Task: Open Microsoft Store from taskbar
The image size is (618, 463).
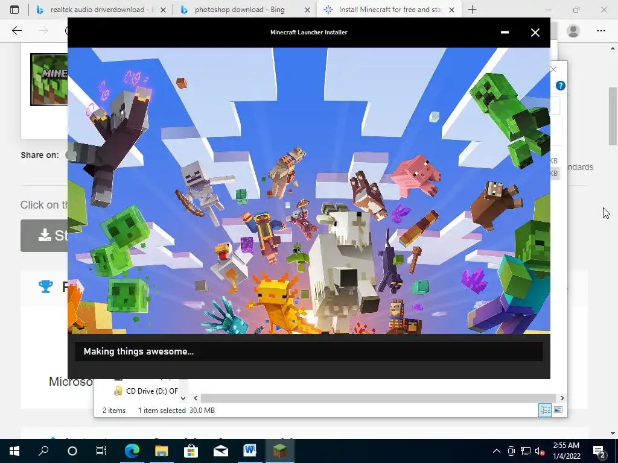Action: pos(191,451)
